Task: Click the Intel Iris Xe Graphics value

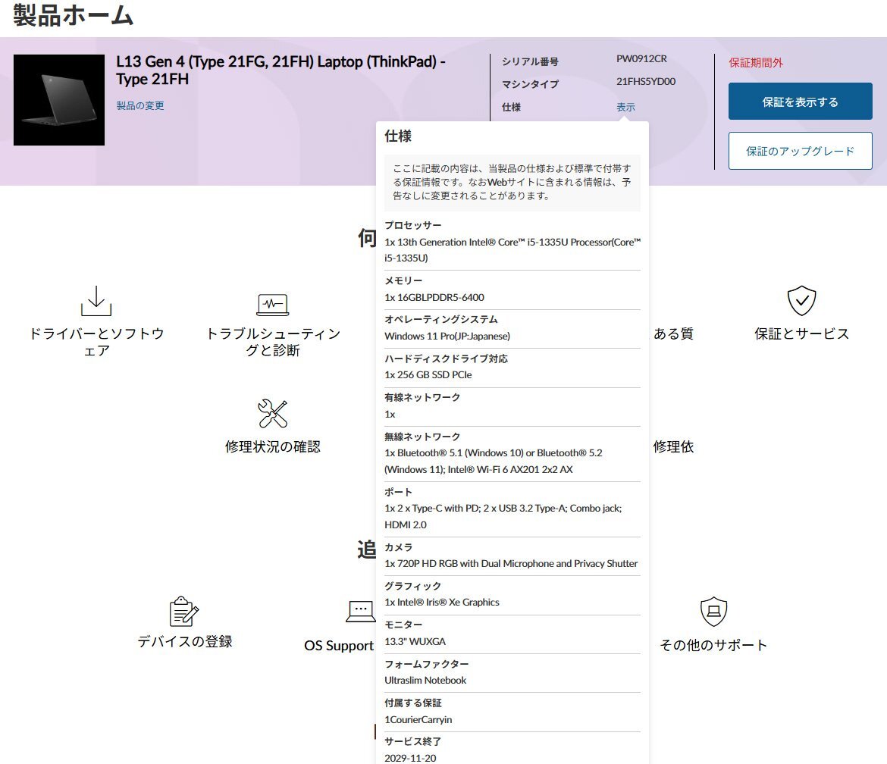Action: [442, 603]
